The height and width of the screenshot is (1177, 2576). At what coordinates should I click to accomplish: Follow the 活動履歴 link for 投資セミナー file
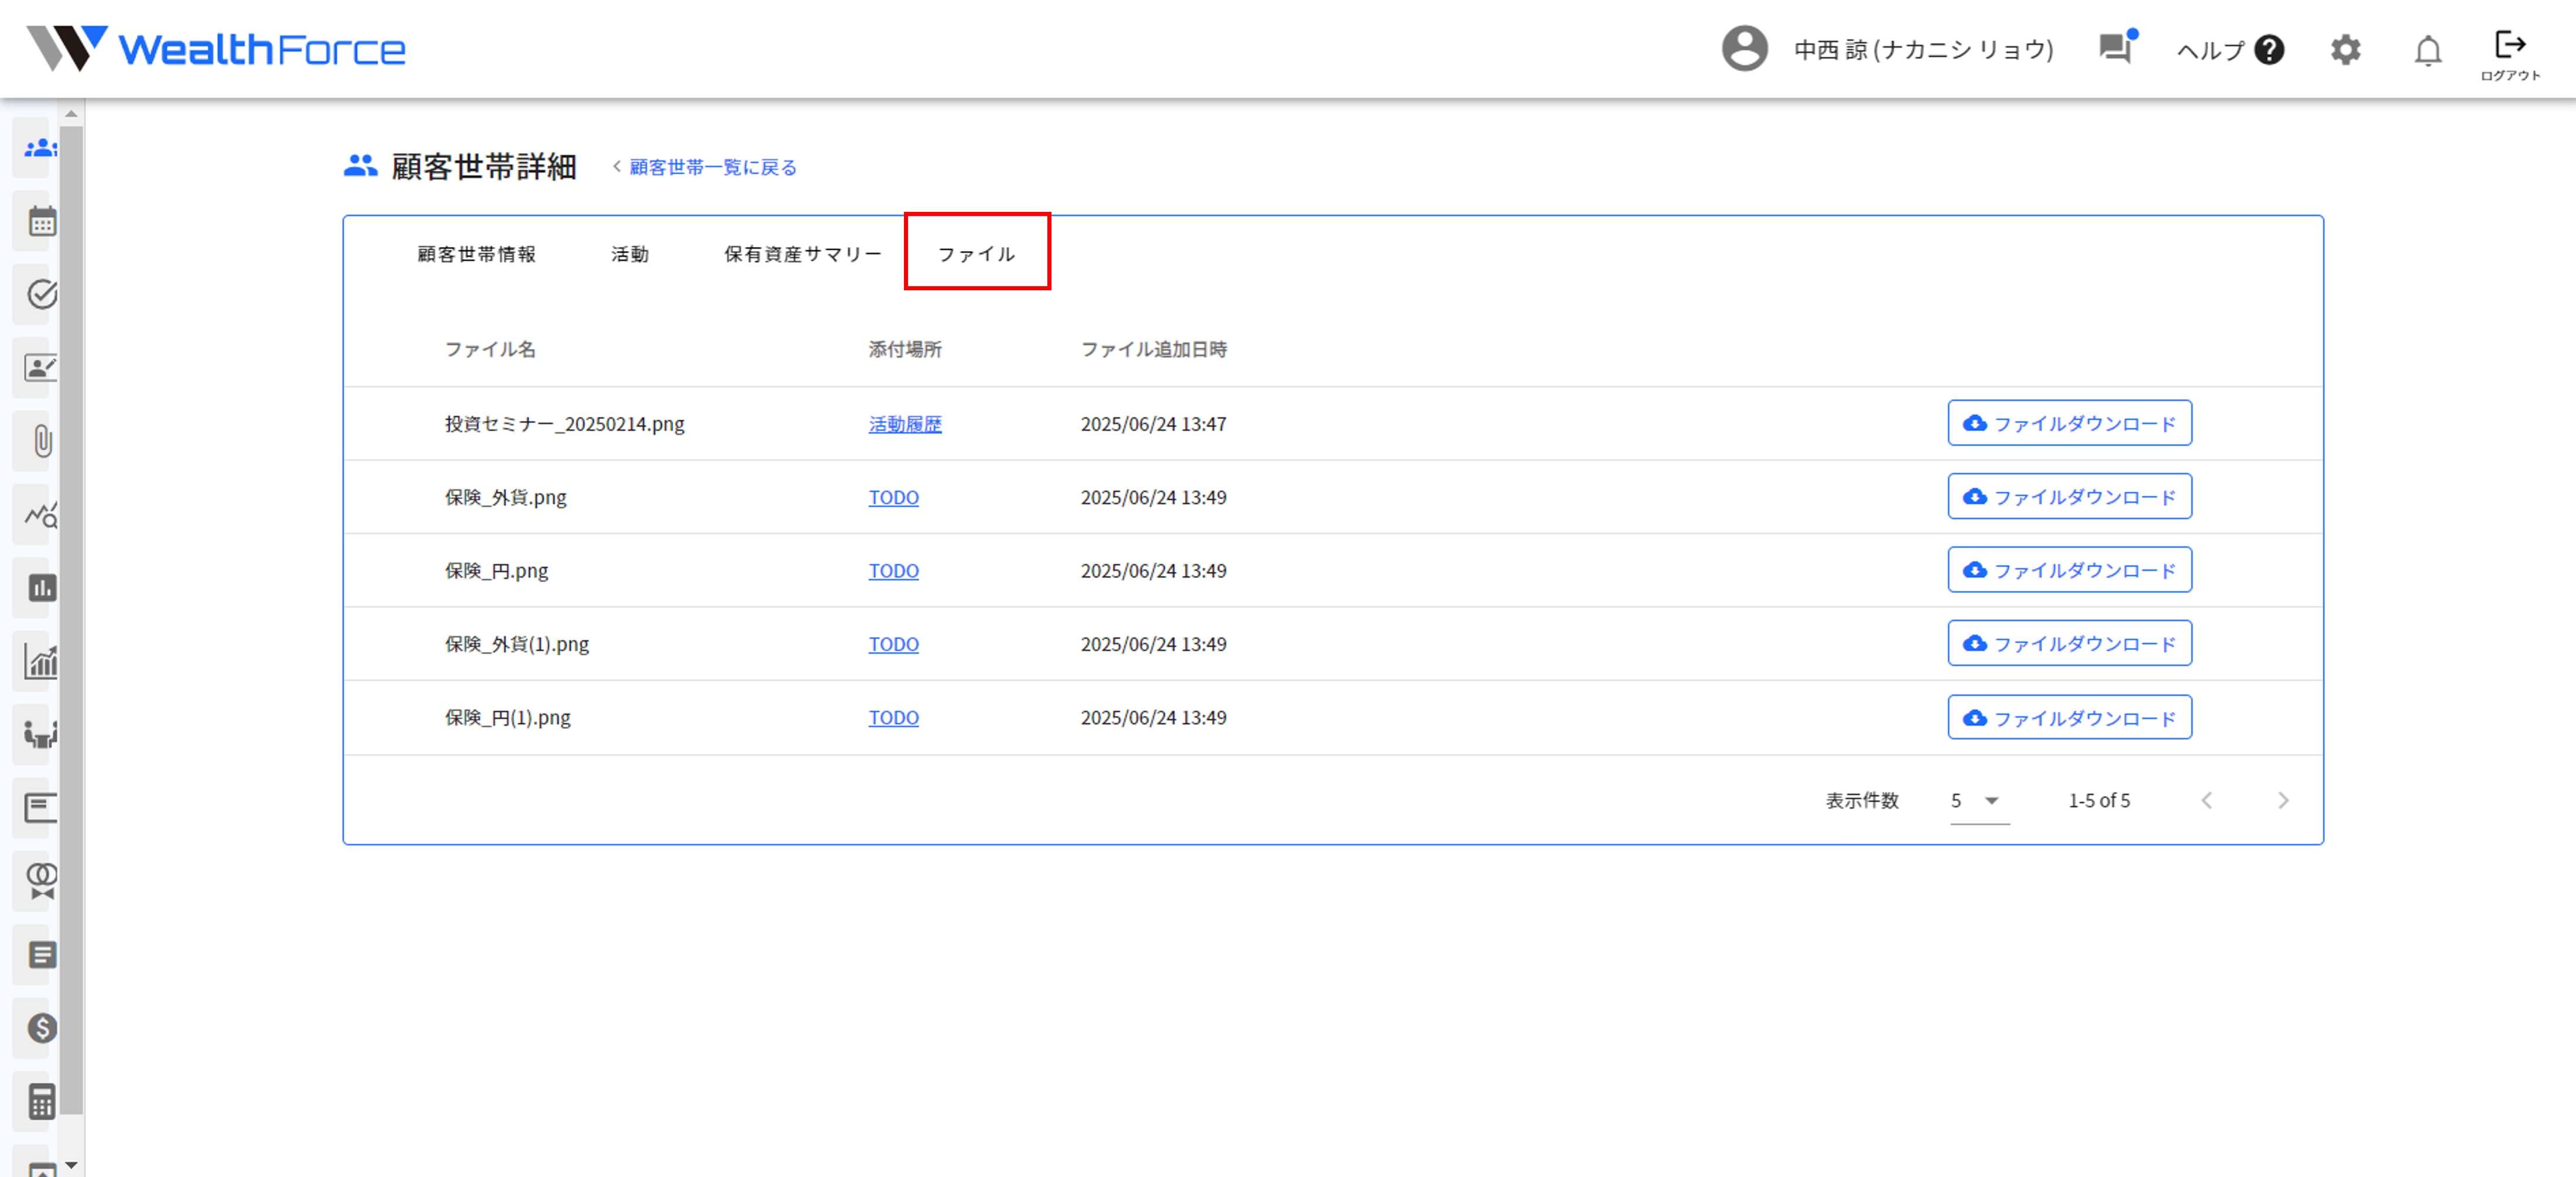904,424
